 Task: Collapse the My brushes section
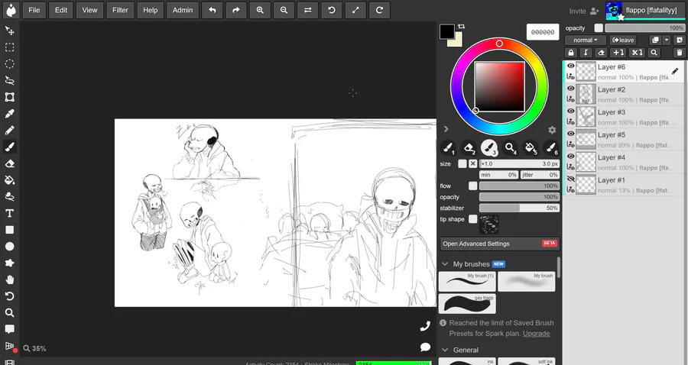445,263
